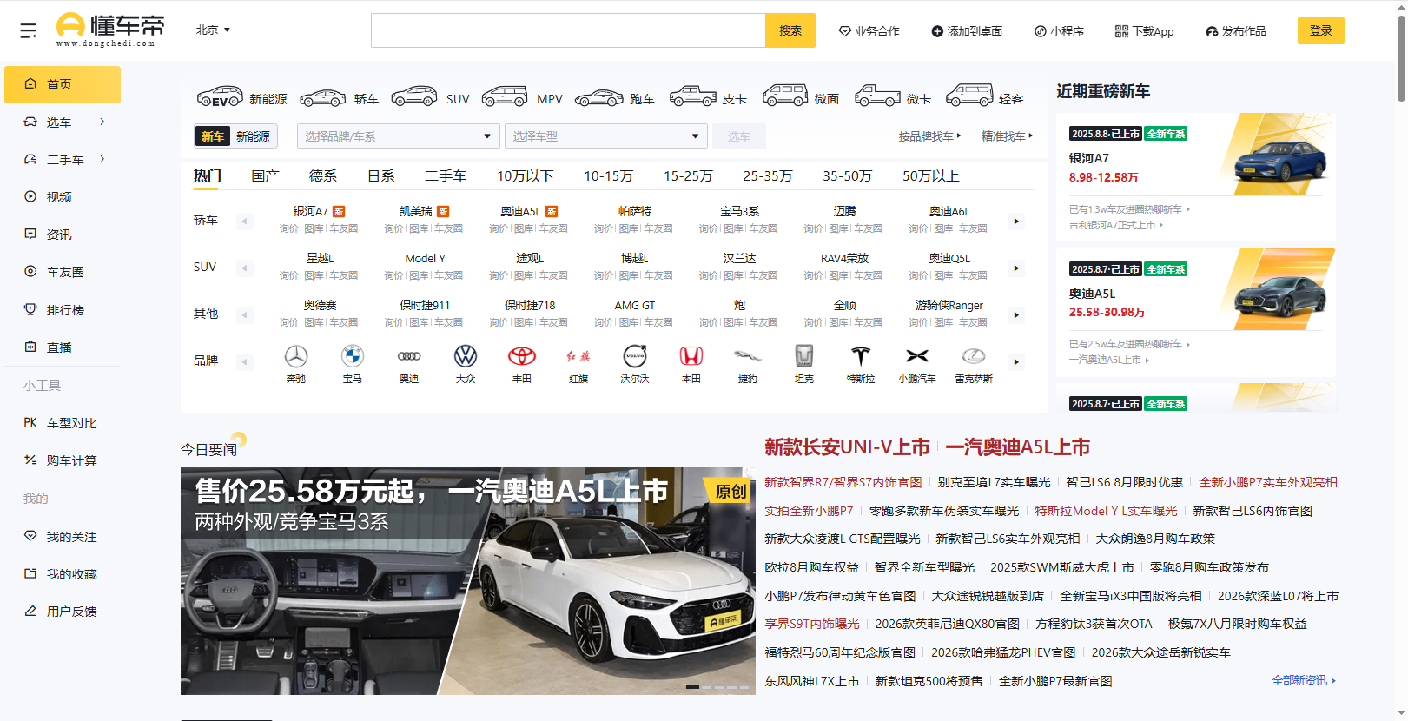
Task: Open the Honda (本田) brand logo
Action: tap(691, 356)
